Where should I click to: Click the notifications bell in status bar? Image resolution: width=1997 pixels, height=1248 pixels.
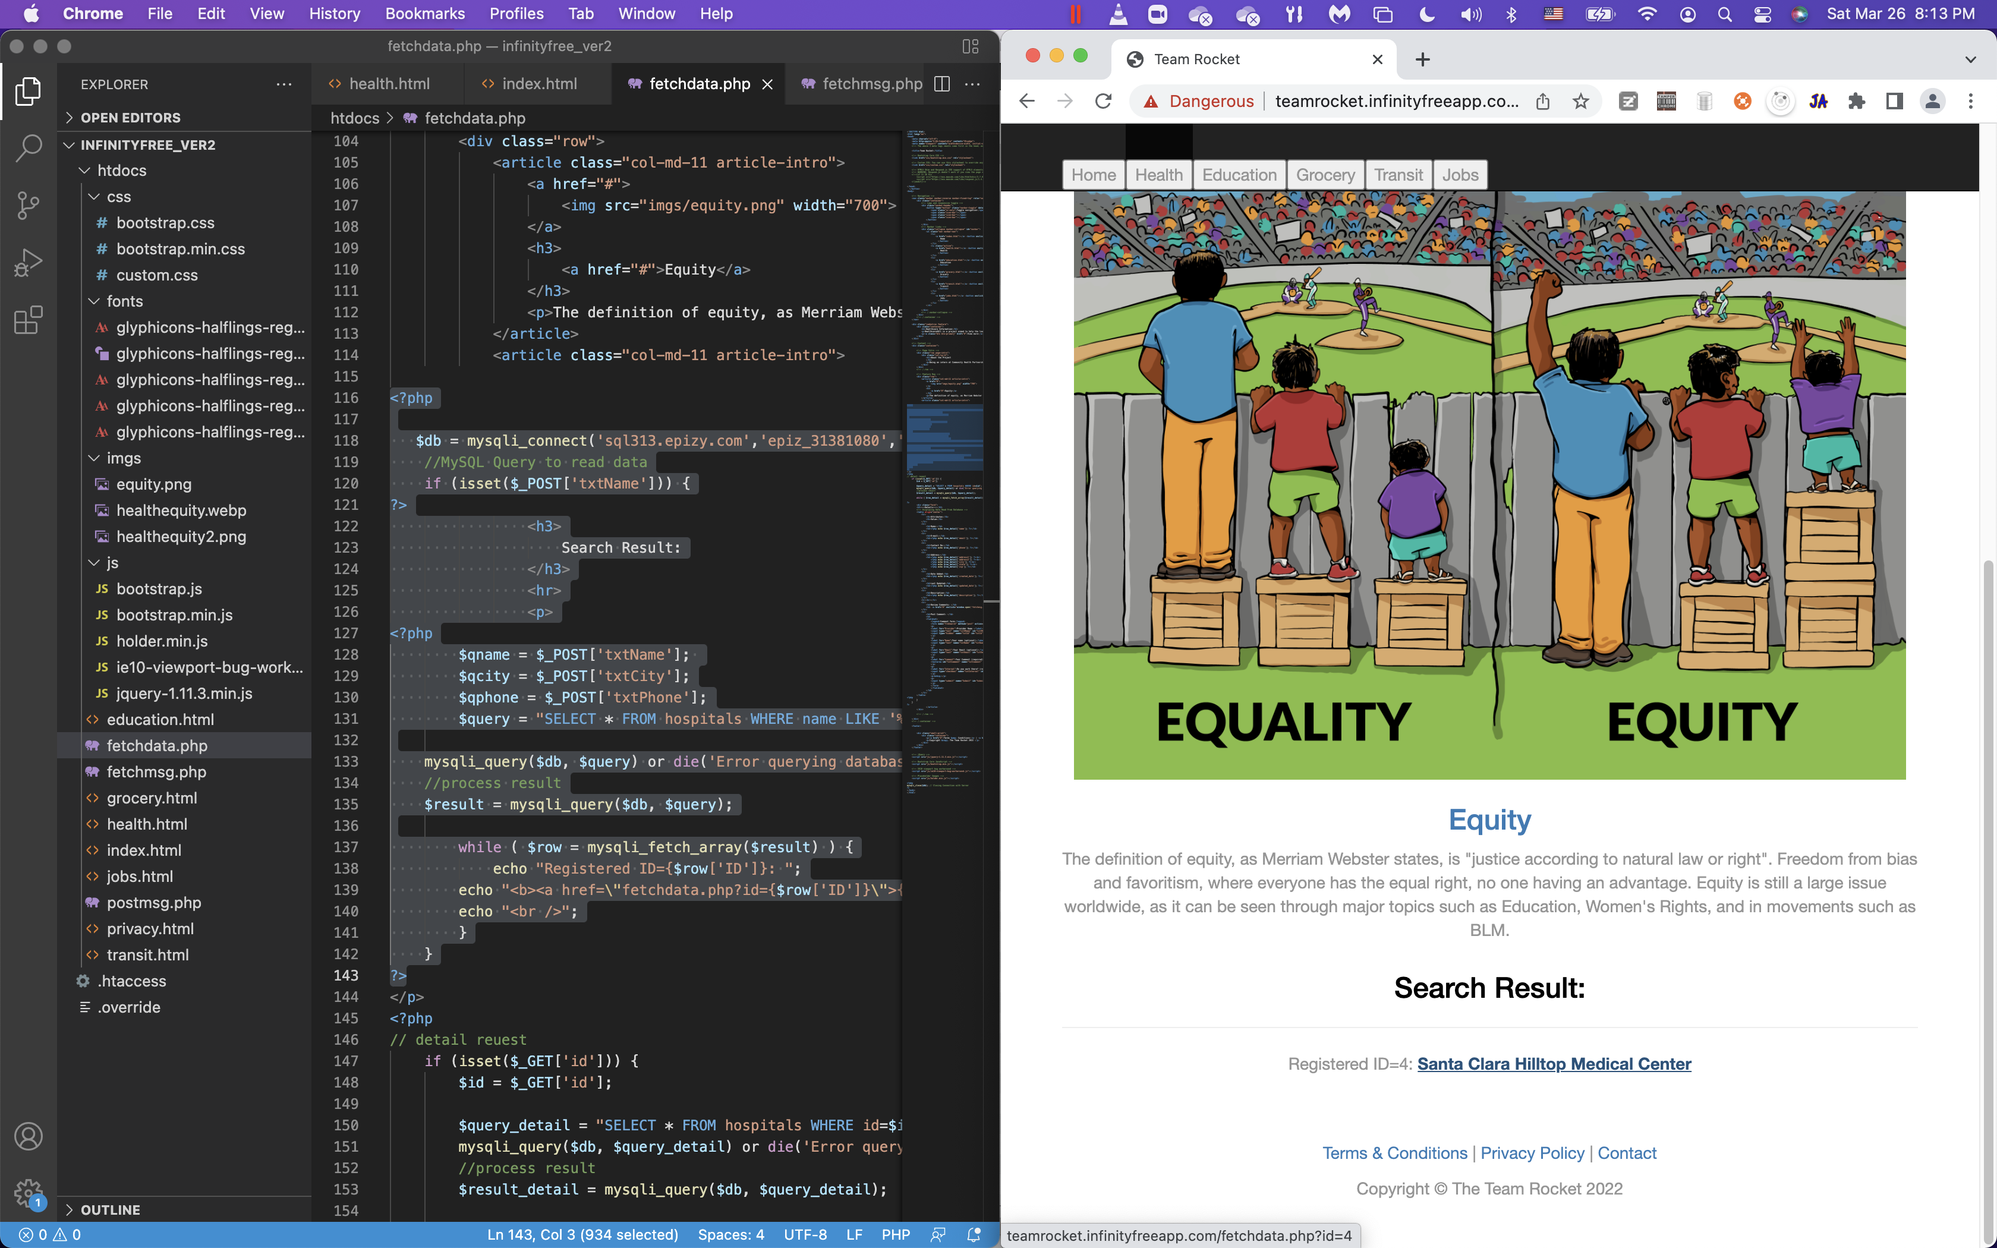point(974,1235)
